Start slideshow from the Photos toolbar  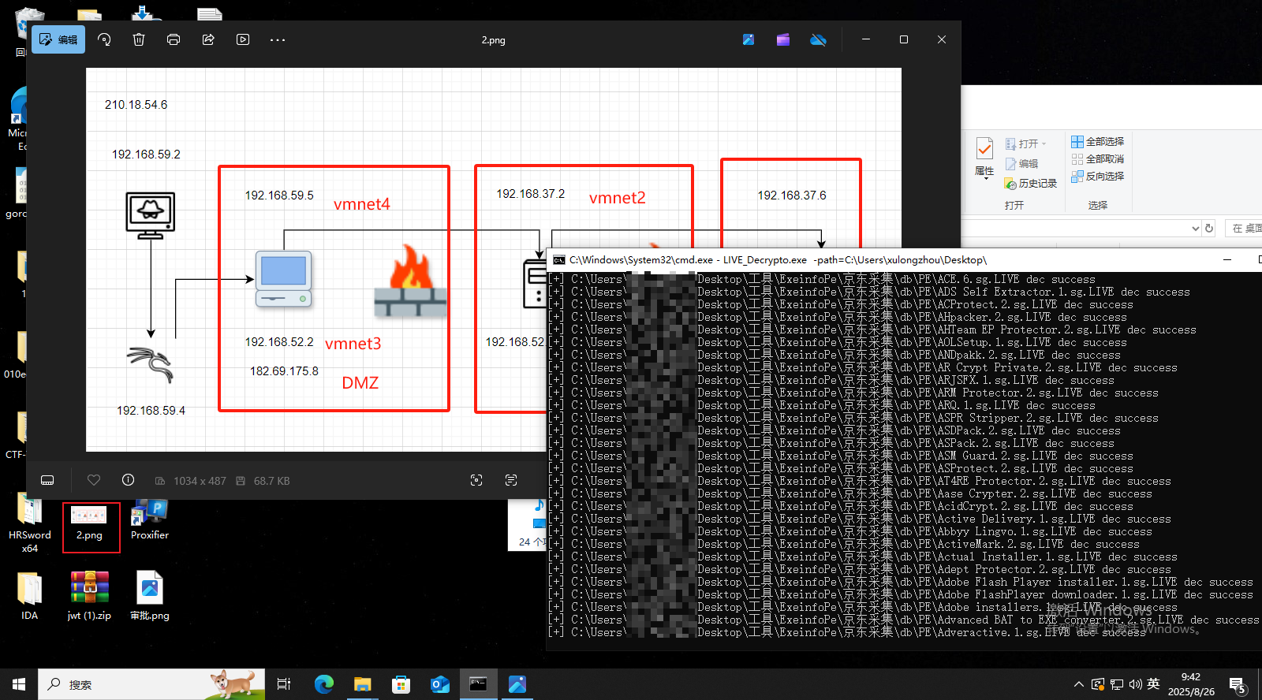243,39
